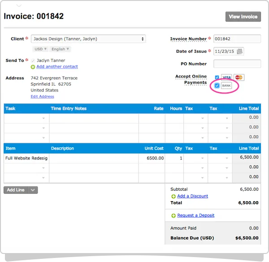Click the Unit Cost field showing 6500.00
Image resolution: width=269 pixels, height=262 pixels.
pyautogui.click(x=152, y=158)
